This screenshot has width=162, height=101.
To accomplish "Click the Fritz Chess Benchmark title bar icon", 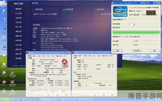I will pyautogui.click(x=112, y=3).
